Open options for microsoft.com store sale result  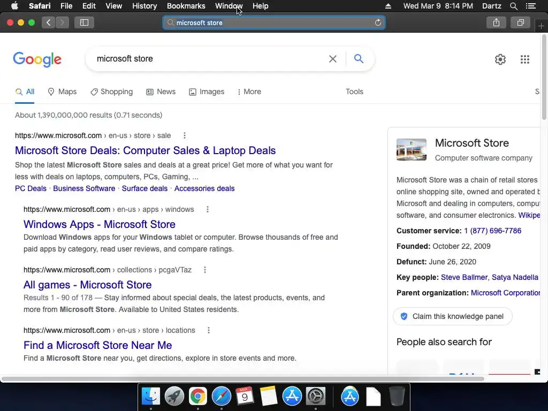click(x=185, y=135)
